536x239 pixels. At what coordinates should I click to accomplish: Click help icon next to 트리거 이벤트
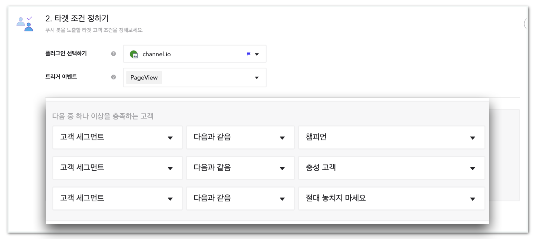point(113,77)
